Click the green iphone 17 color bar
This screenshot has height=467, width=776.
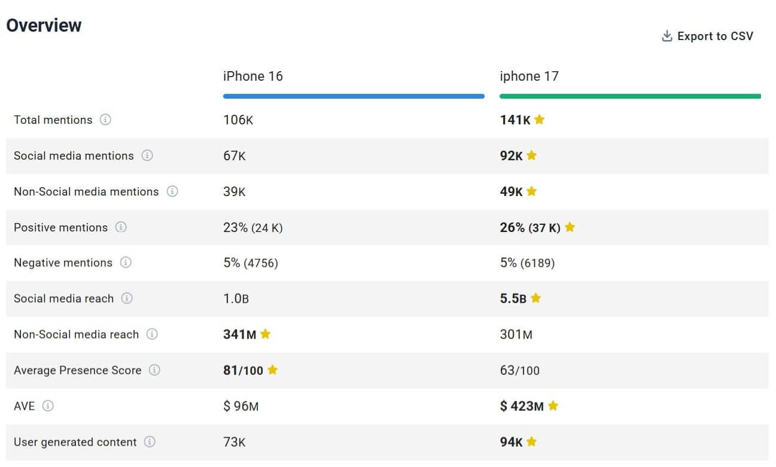(631, 96)
